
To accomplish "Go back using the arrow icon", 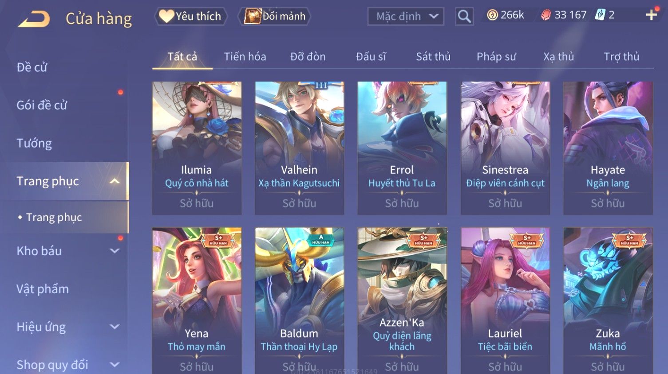I will coord(34,19).
